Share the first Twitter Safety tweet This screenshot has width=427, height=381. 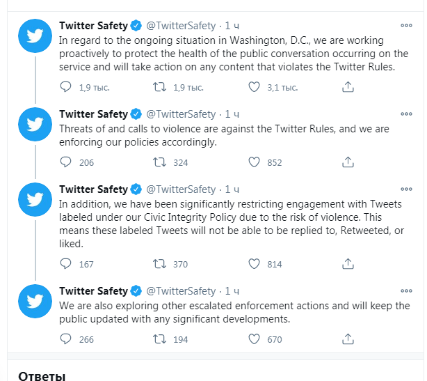[348, 87]
